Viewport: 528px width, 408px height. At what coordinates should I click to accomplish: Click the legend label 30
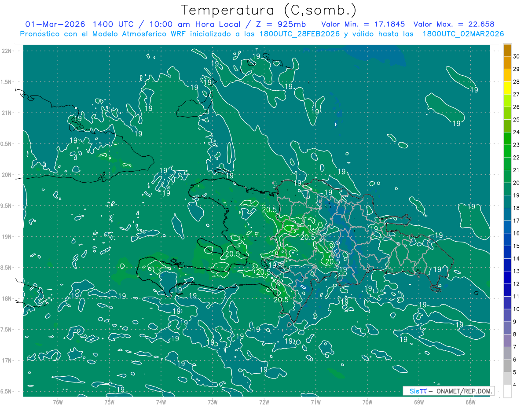click(x=517, y=56)
